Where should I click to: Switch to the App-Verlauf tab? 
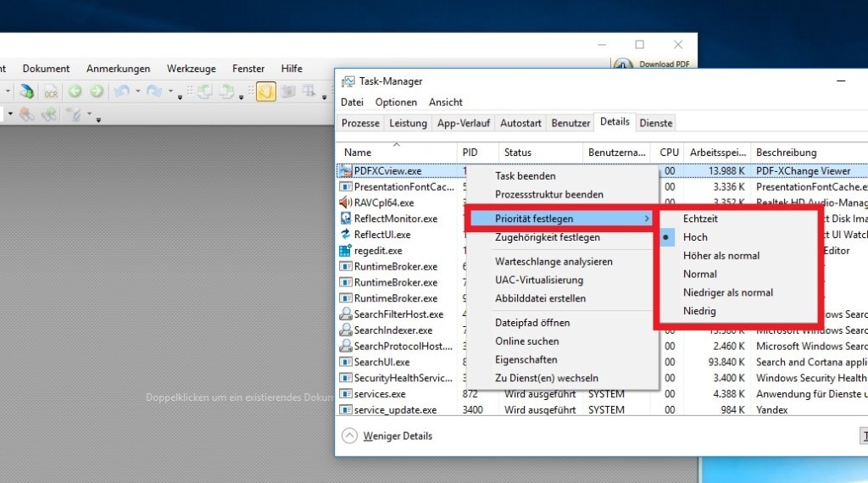[464, 123]
